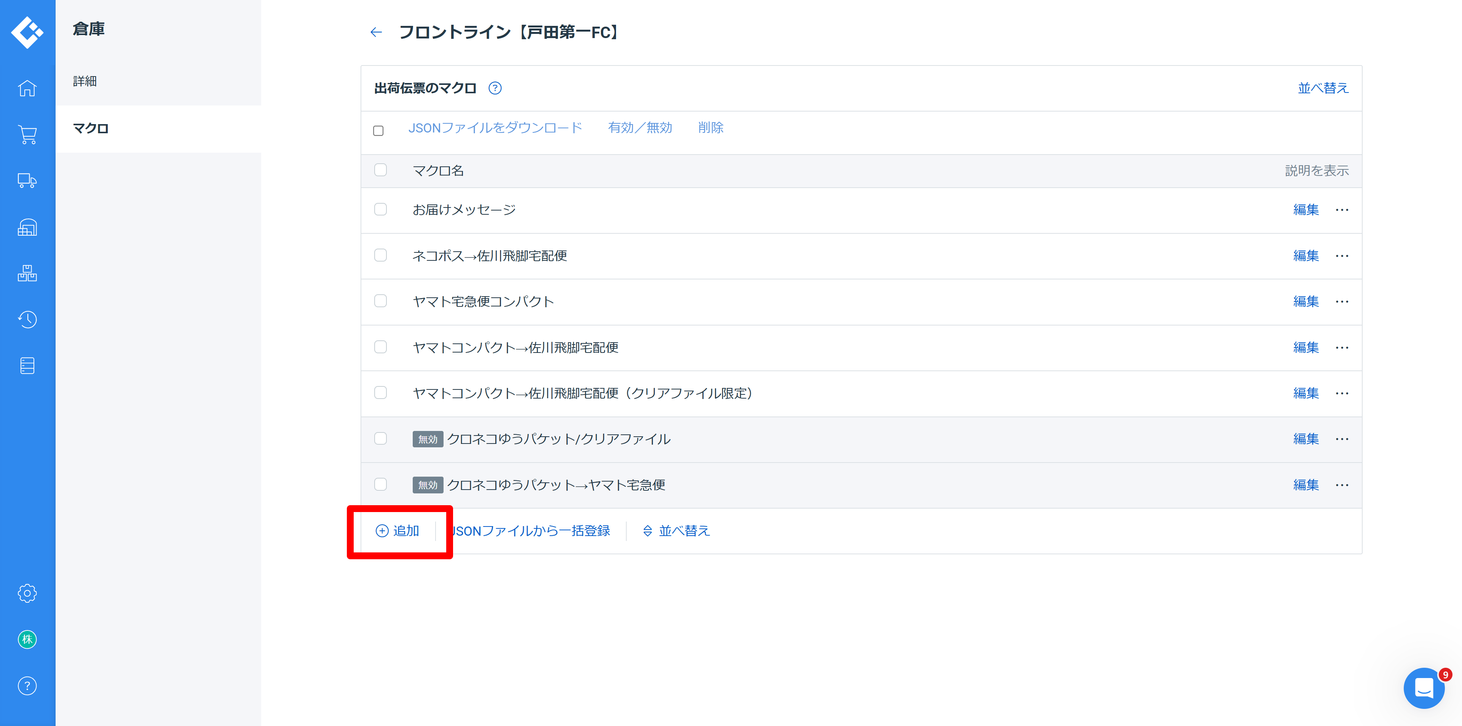Screen dimensions: 1462x726
Task: Open the settings gear icon
Action: click(x=27, y=593)
